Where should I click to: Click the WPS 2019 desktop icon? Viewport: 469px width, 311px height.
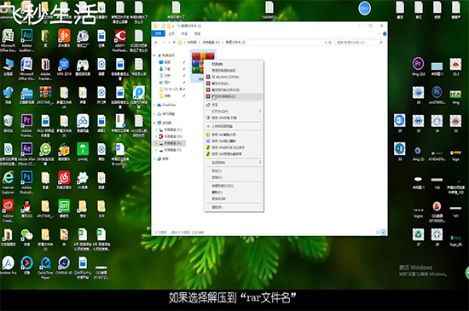(x=64, y=67)
